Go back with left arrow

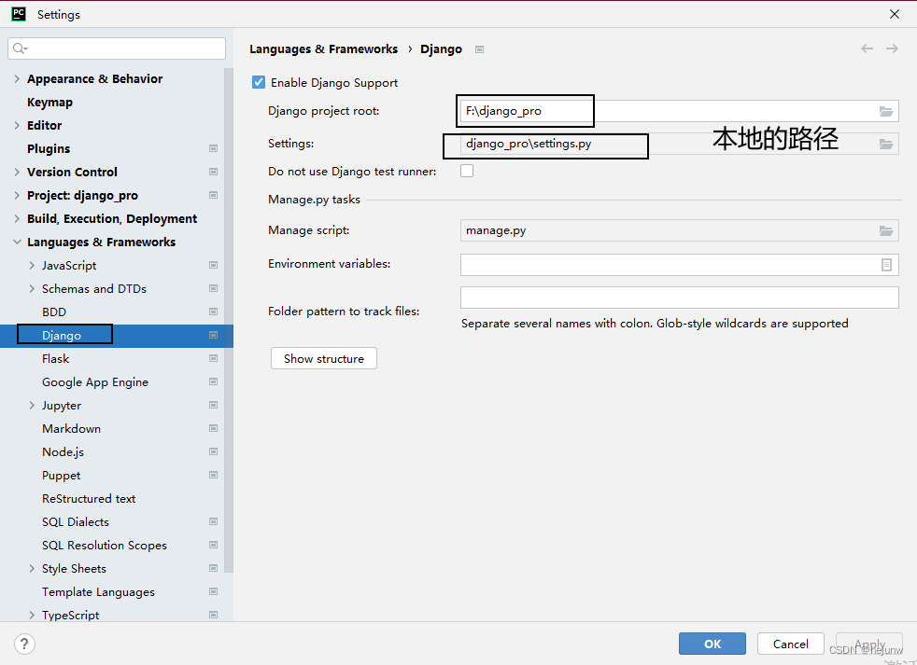click(867, 48)
